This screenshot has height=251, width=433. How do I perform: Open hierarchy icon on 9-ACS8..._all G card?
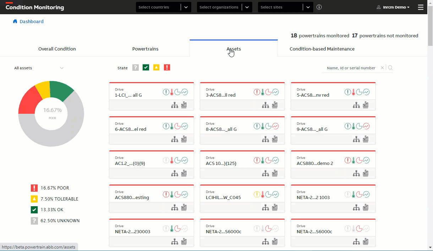pos(356,139)
